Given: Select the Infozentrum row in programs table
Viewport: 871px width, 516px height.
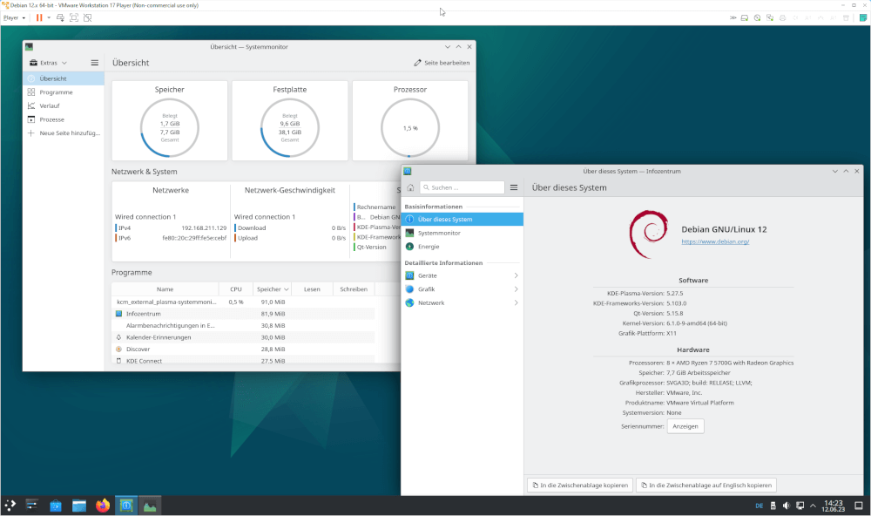Looking at the screenshot, I should coord(243,314).
